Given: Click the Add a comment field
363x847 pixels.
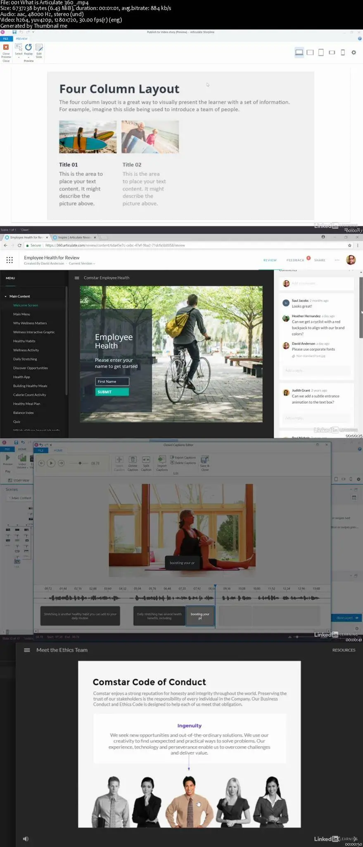Looking at the screenshot, I should 317,283.
